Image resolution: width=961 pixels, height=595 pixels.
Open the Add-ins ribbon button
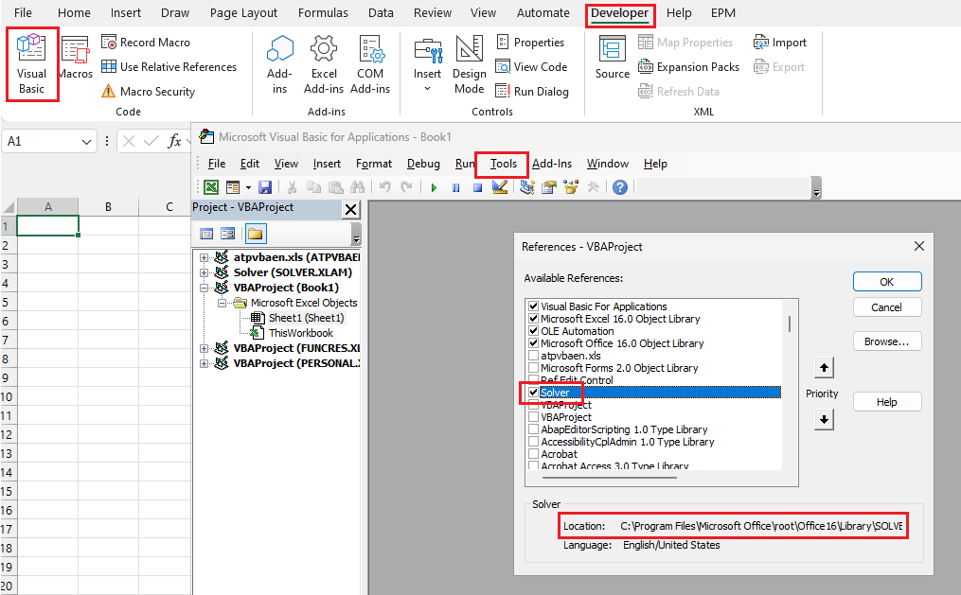tap(279, 64)
